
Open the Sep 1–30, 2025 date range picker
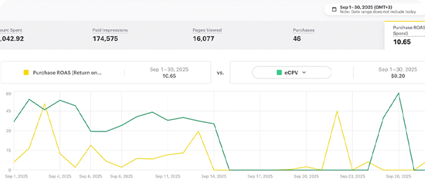375,9
